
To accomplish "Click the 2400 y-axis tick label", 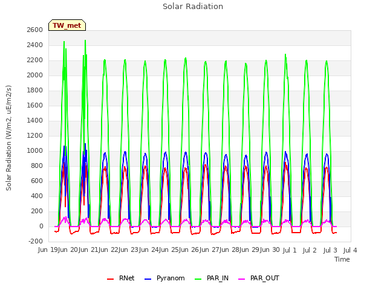I will click(x=35, y=45).
